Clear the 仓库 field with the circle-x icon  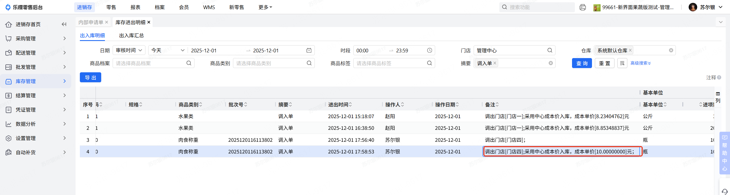671,50
